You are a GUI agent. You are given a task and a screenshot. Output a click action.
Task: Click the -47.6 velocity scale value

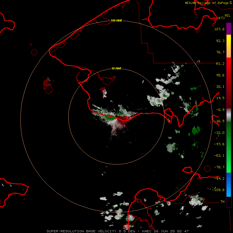click(219, 144)
